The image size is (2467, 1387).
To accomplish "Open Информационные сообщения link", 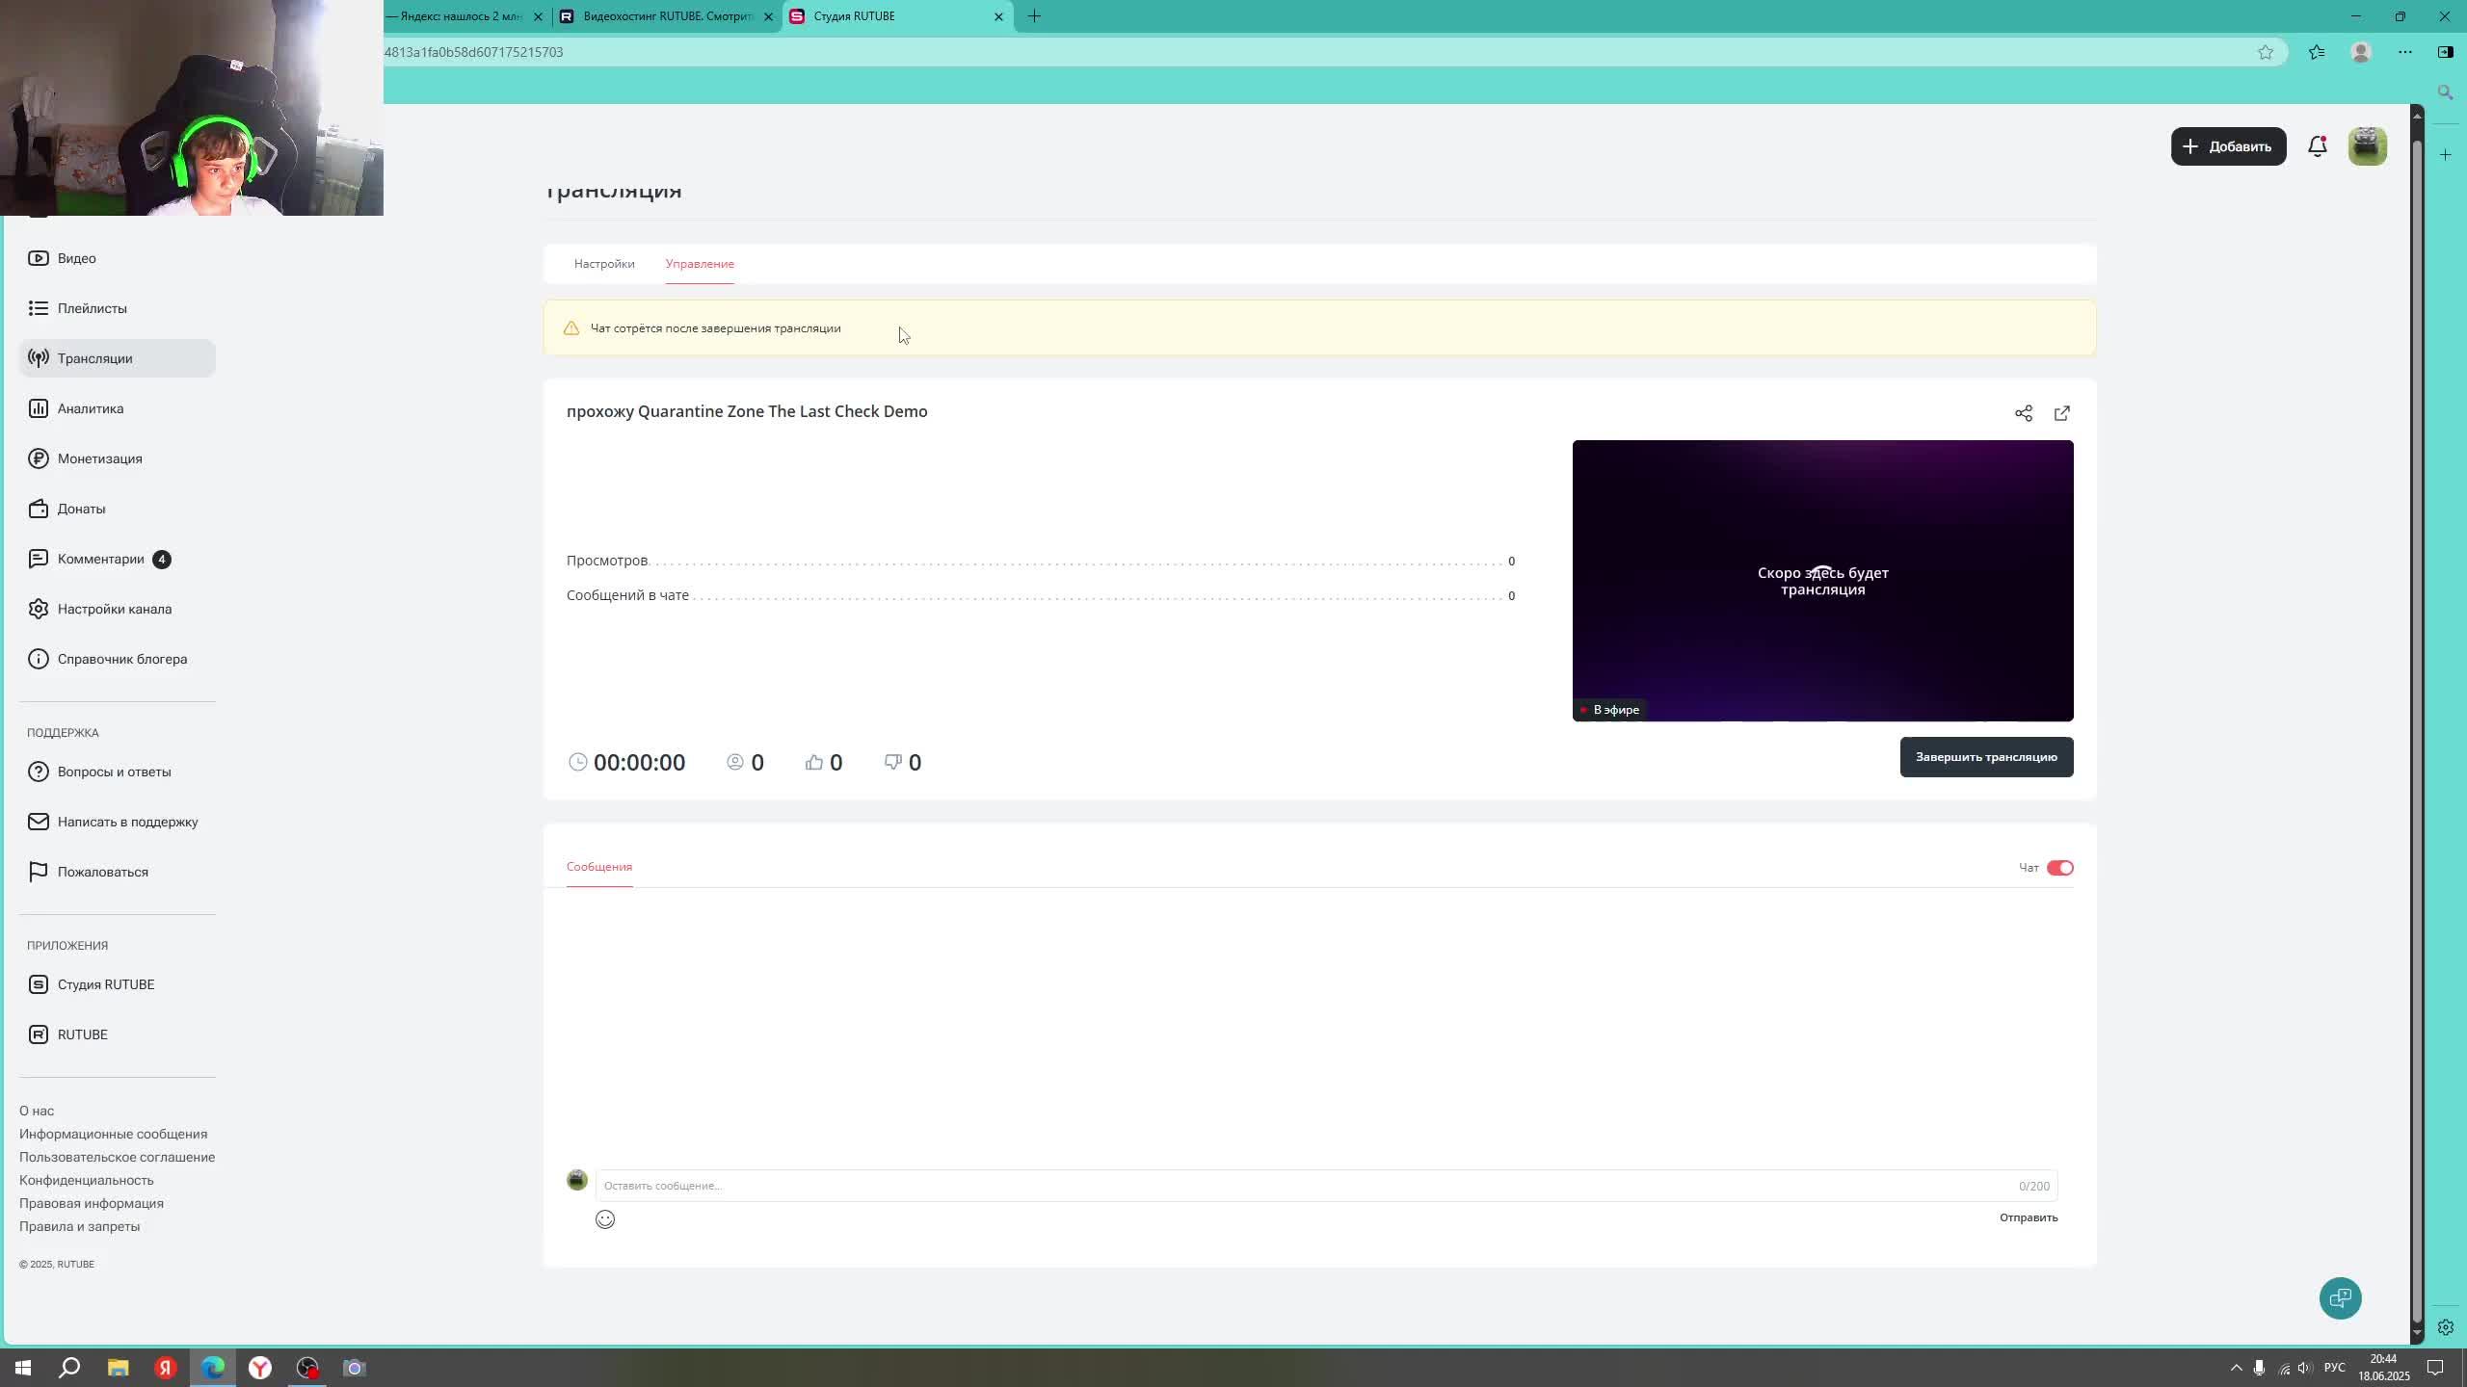I will pos(113,1134).
